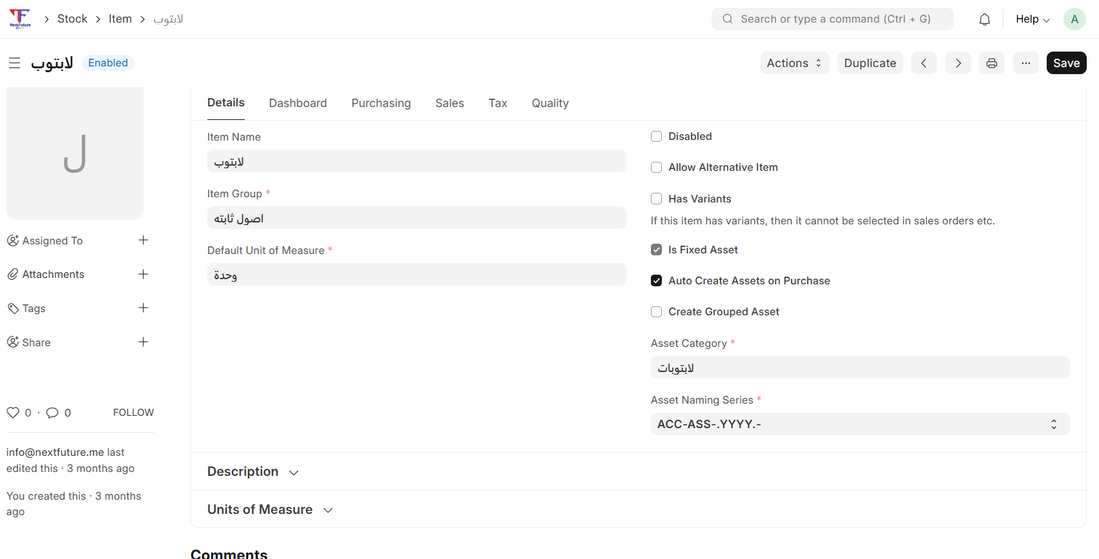
Task: Go to next item with right arrow
Action: click(958, 63)
